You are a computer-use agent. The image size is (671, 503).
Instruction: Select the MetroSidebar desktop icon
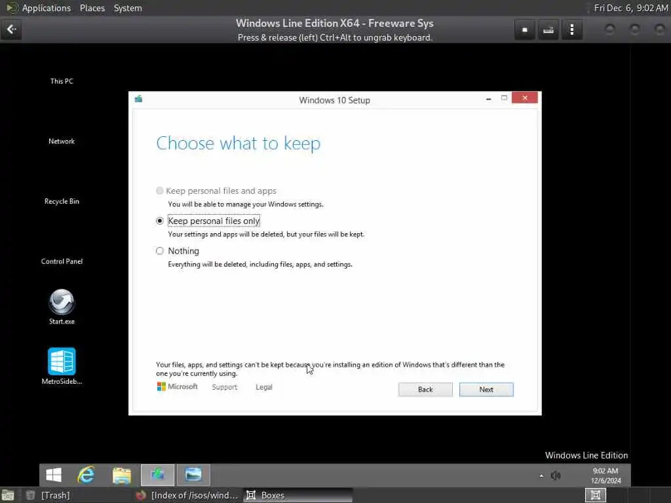pyautogui.click(x=62, y=366)
